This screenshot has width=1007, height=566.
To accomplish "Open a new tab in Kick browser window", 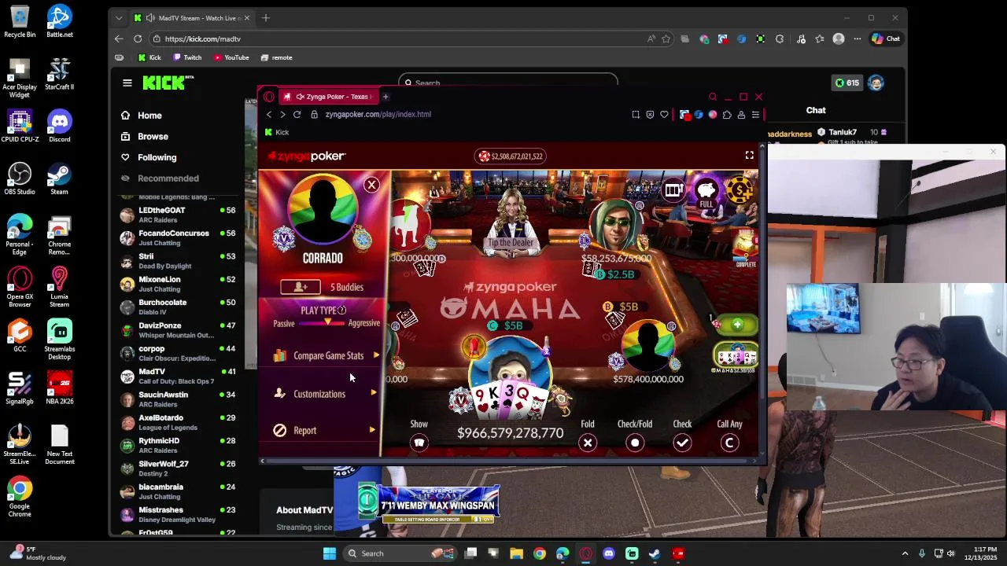I will 266,17.
